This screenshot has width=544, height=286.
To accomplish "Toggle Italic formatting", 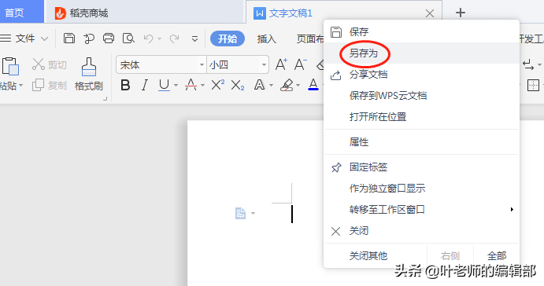I will (145, 85).
